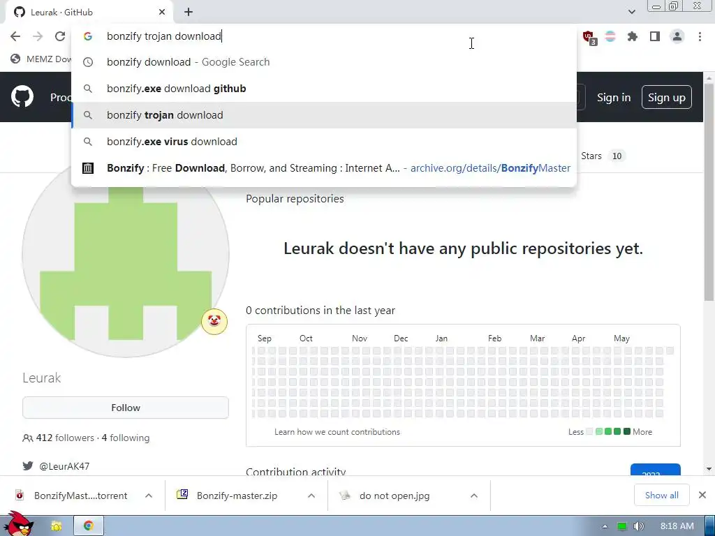Open the 4 following link
Screen dimensions: 715x536
pos(126,438)
